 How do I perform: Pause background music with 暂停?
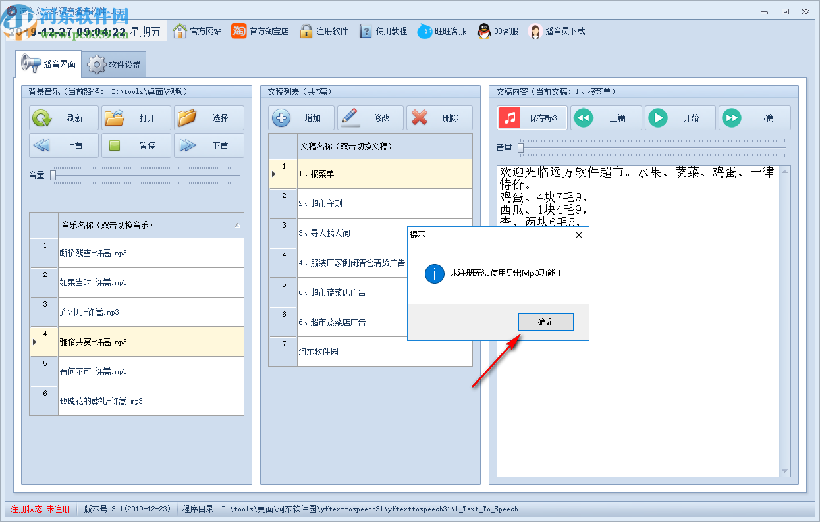tap(136, 145)
